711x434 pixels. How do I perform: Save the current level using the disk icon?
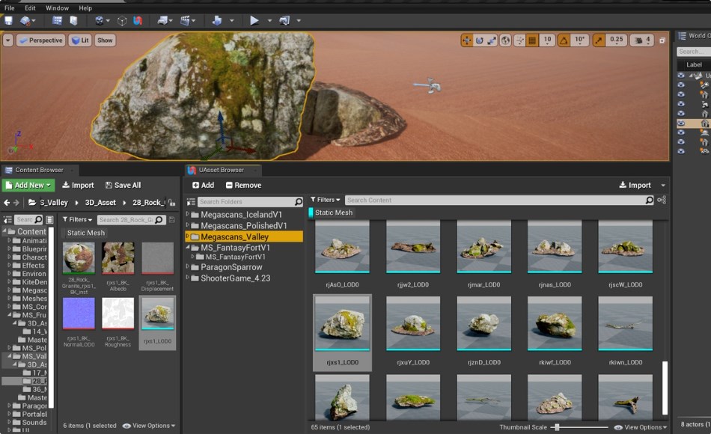coord(7,21)
